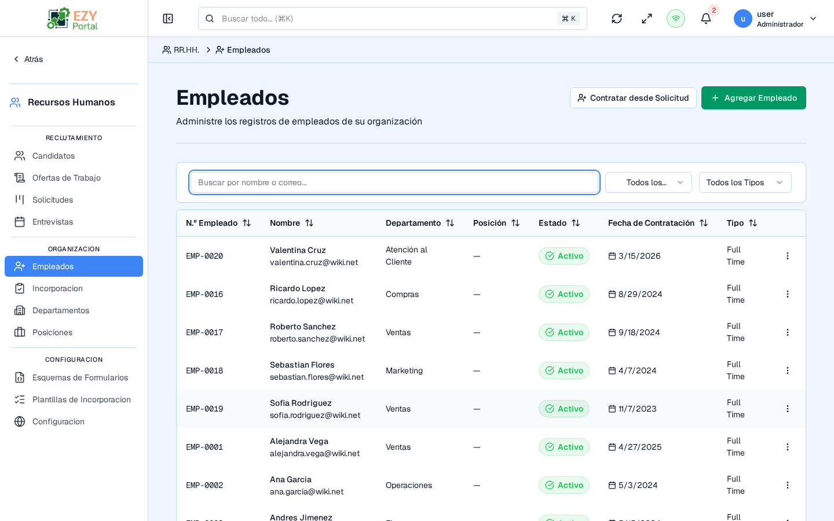
Task: Open actions menu for Roberto Sanchez
Action: (788, 332)
